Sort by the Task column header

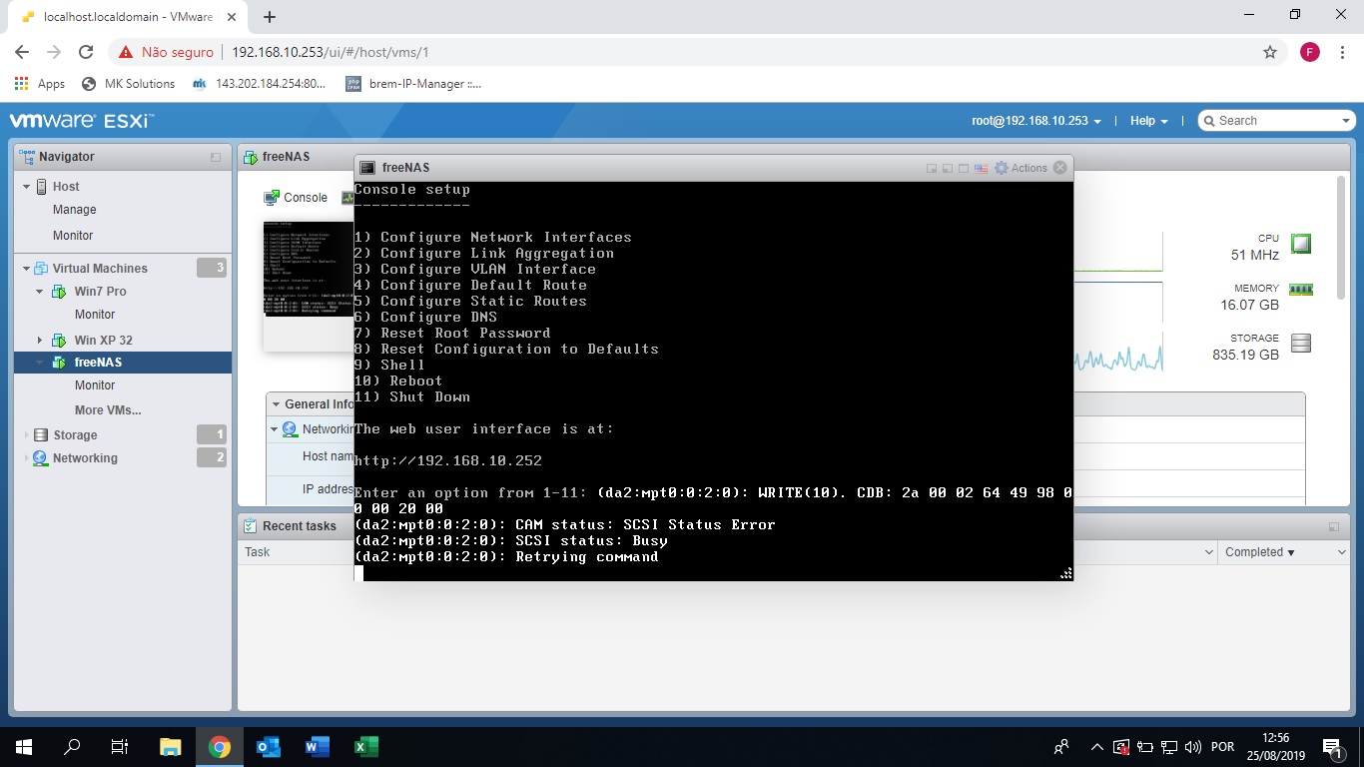pyautogui.click(x=258, y=552)
